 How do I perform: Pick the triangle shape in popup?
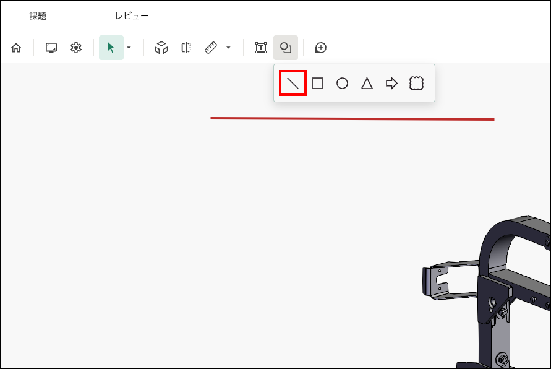tap(367, 83)
